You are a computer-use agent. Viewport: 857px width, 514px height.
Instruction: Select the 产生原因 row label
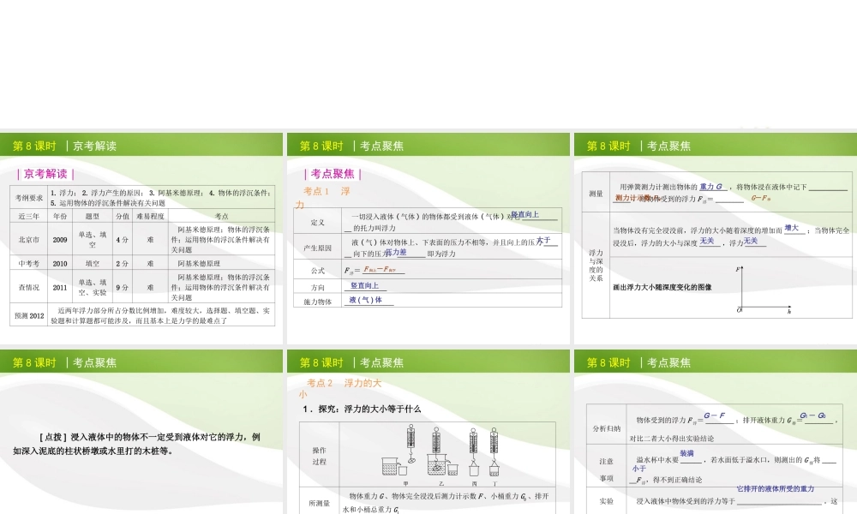pos(317,248)
